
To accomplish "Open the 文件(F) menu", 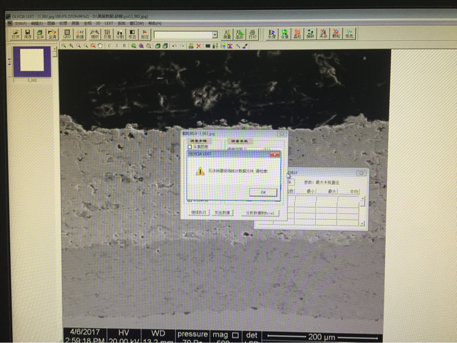I will [20, 23].
